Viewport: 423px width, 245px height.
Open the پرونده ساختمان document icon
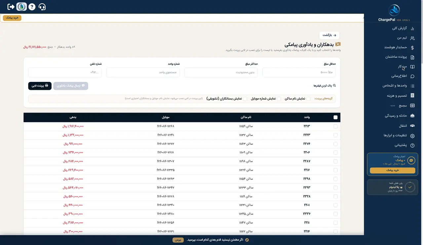tap(412, 57)
